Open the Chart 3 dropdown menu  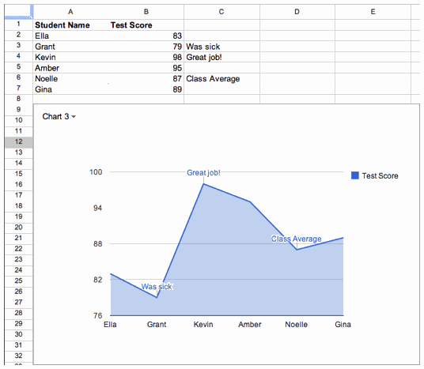click(x=59, y=116)
